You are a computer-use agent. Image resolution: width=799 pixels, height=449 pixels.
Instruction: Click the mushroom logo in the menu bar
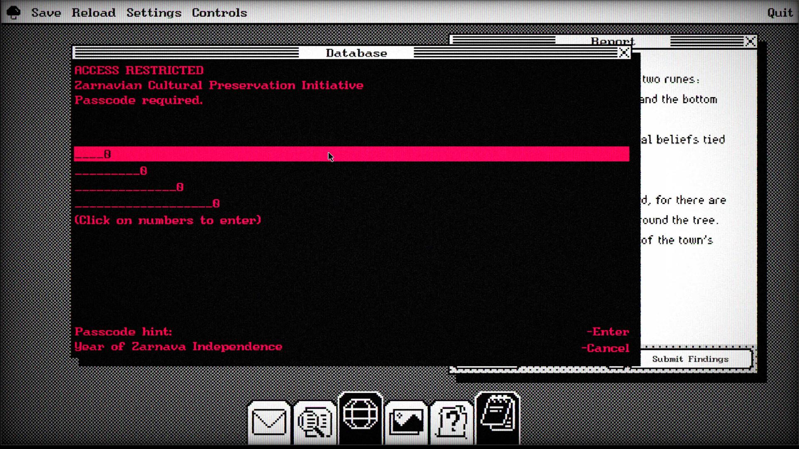[12, 12]
